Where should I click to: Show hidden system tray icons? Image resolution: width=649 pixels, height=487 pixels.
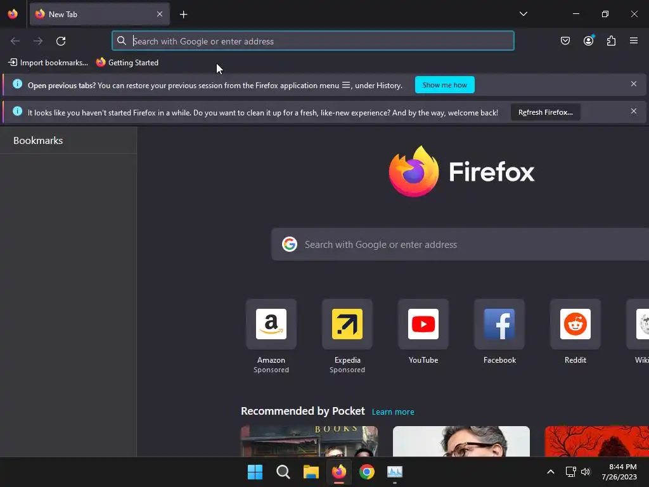(551, 472)
